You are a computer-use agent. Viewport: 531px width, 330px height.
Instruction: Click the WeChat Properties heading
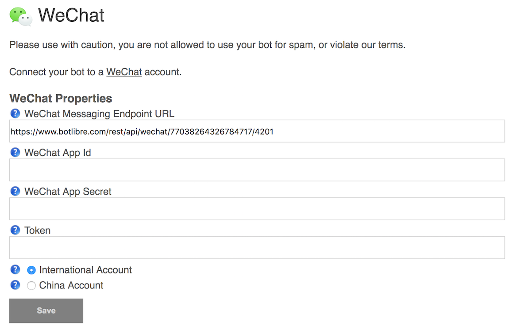61,98
